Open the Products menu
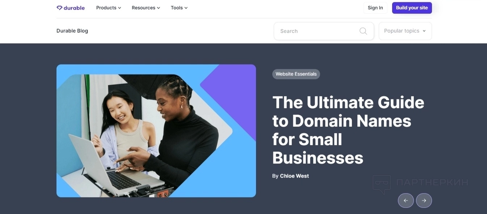487x214 pixels. [109, 8]
